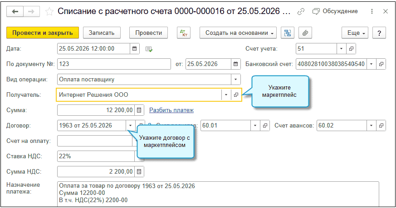Click the Назначение платежа text area
The image size is (396, 208).
218,194
